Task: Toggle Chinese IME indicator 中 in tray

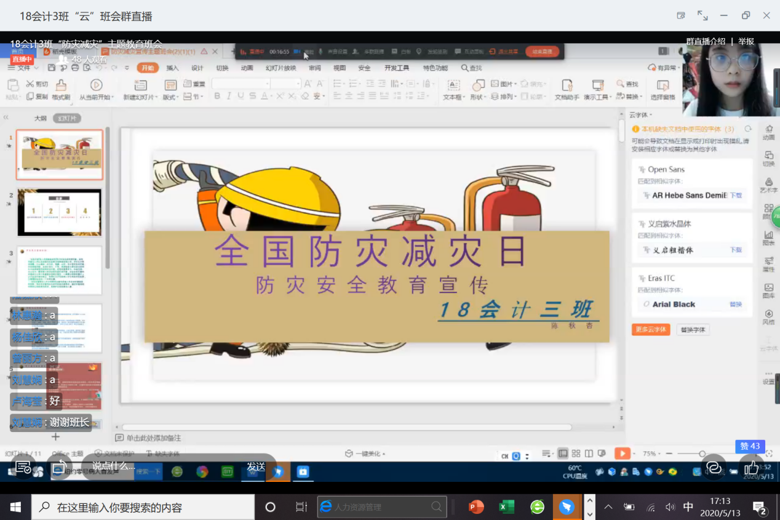Action: click(x=688, y=507)
